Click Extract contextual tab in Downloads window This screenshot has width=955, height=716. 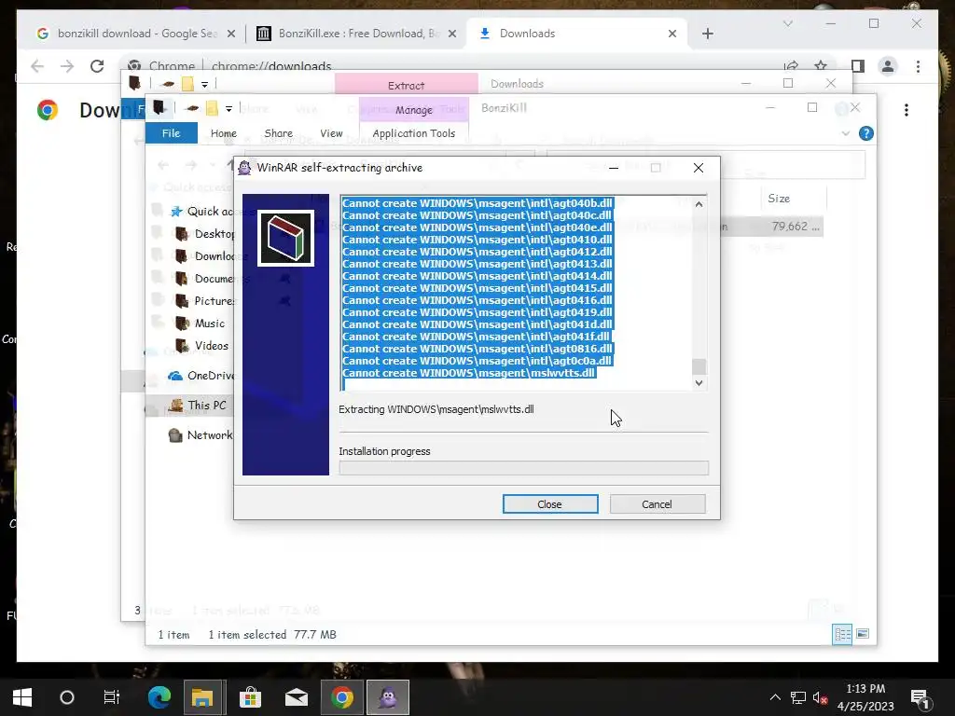[407, 85]
